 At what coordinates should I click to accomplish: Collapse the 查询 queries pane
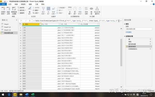(x=17, y=20)
